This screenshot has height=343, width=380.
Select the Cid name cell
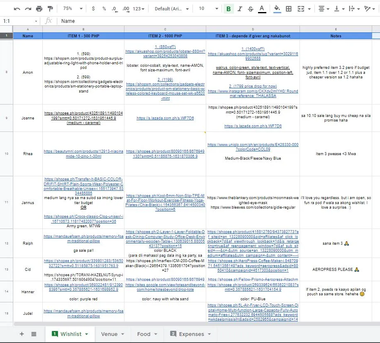pyautogui.click(x=28, y=269)
